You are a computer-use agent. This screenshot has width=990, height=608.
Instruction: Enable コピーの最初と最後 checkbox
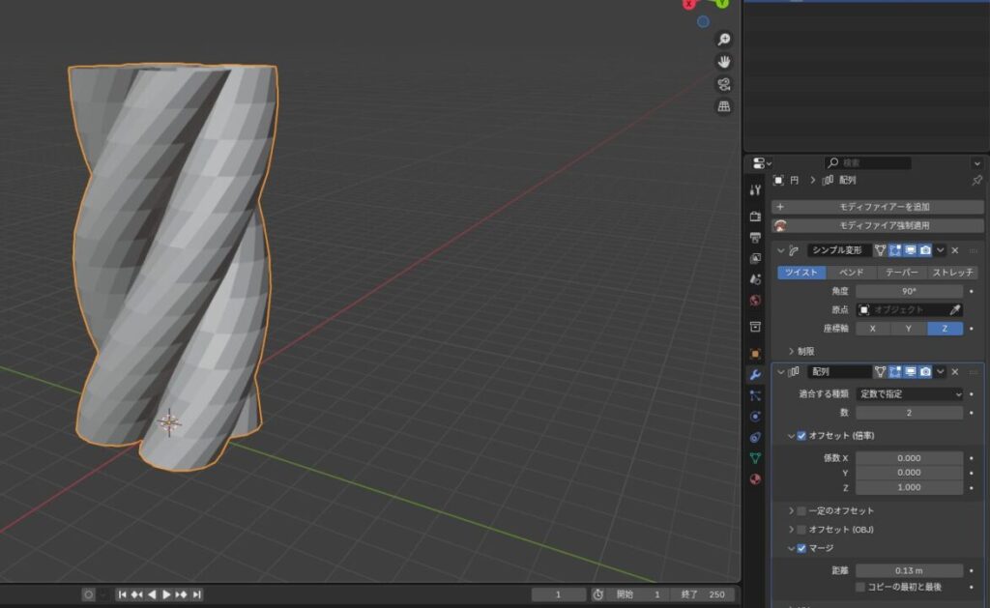click(860, 587)
